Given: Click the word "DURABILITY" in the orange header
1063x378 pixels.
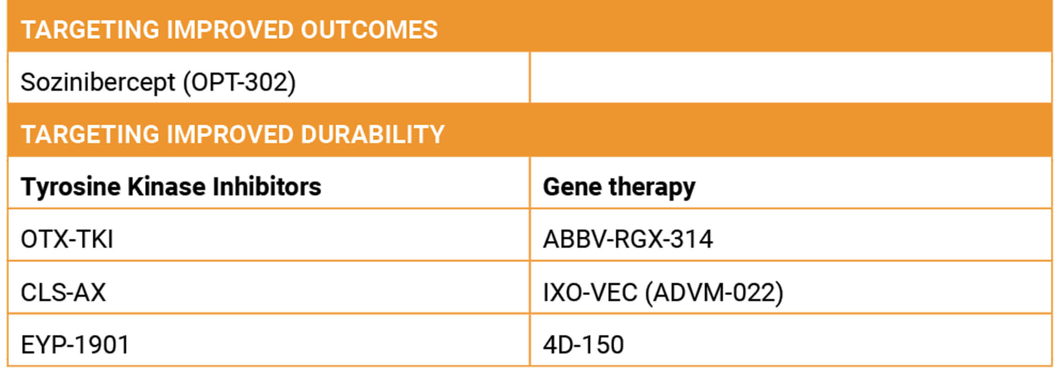Looking at the screenshot, I should coord(373,134).
